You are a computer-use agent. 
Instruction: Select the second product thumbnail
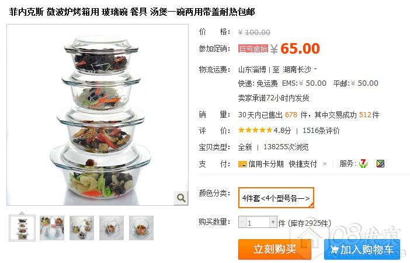52,228
